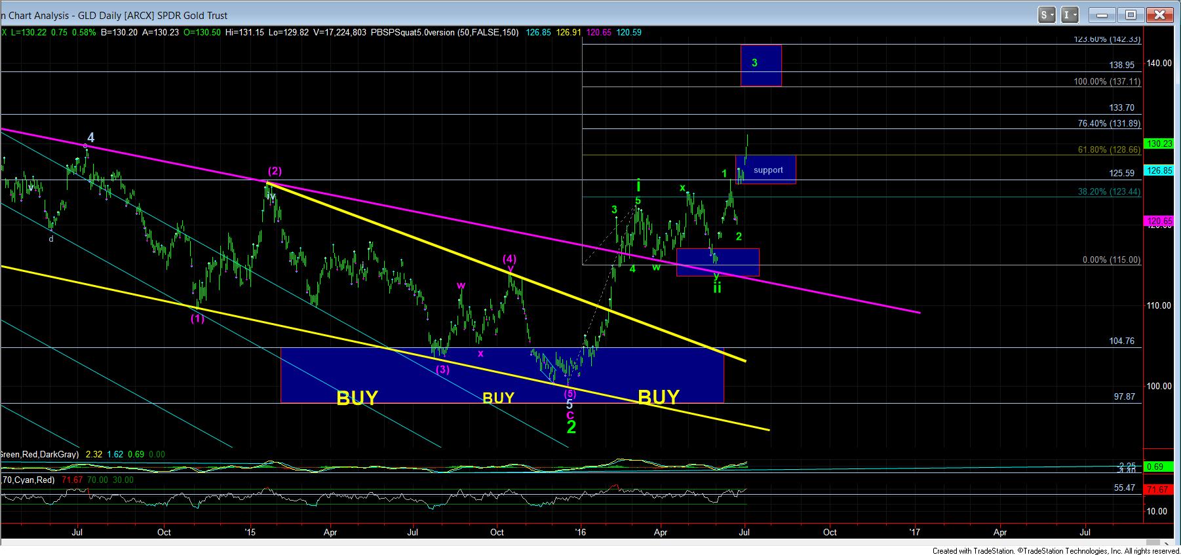
Task: Maximize the Chart Analysis window
Action: pyautogui.click(x=1132, y=14)
